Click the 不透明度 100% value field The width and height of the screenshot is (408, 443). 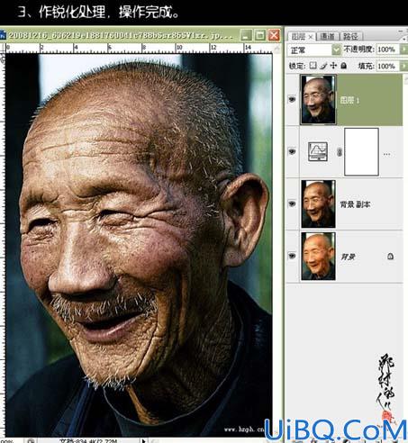coord(387,50)
